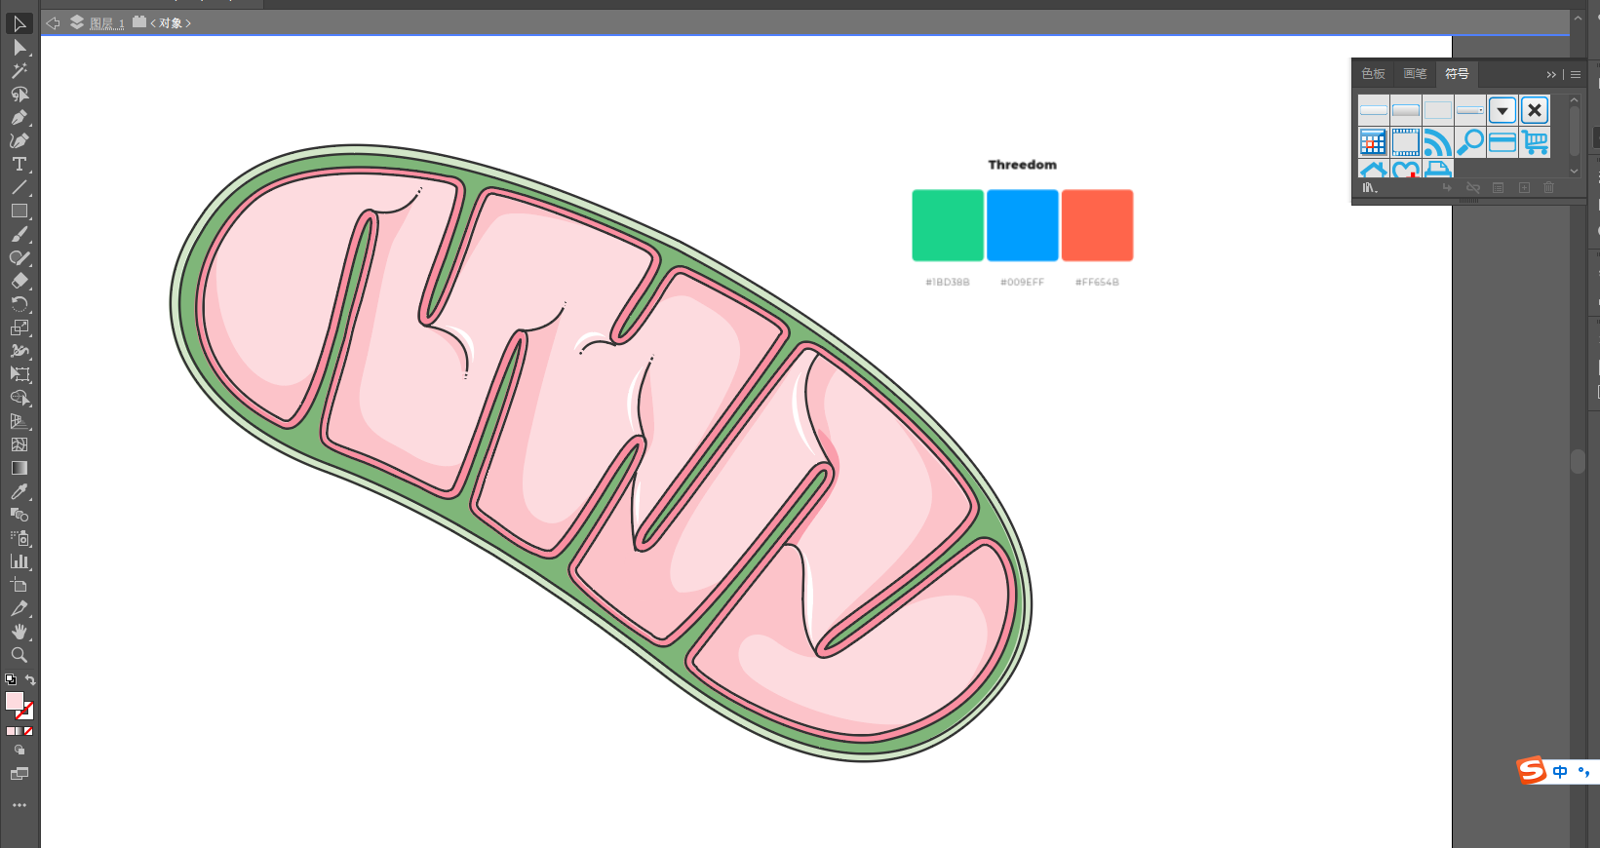Select the Rectangle tool

tap(20, 211)
